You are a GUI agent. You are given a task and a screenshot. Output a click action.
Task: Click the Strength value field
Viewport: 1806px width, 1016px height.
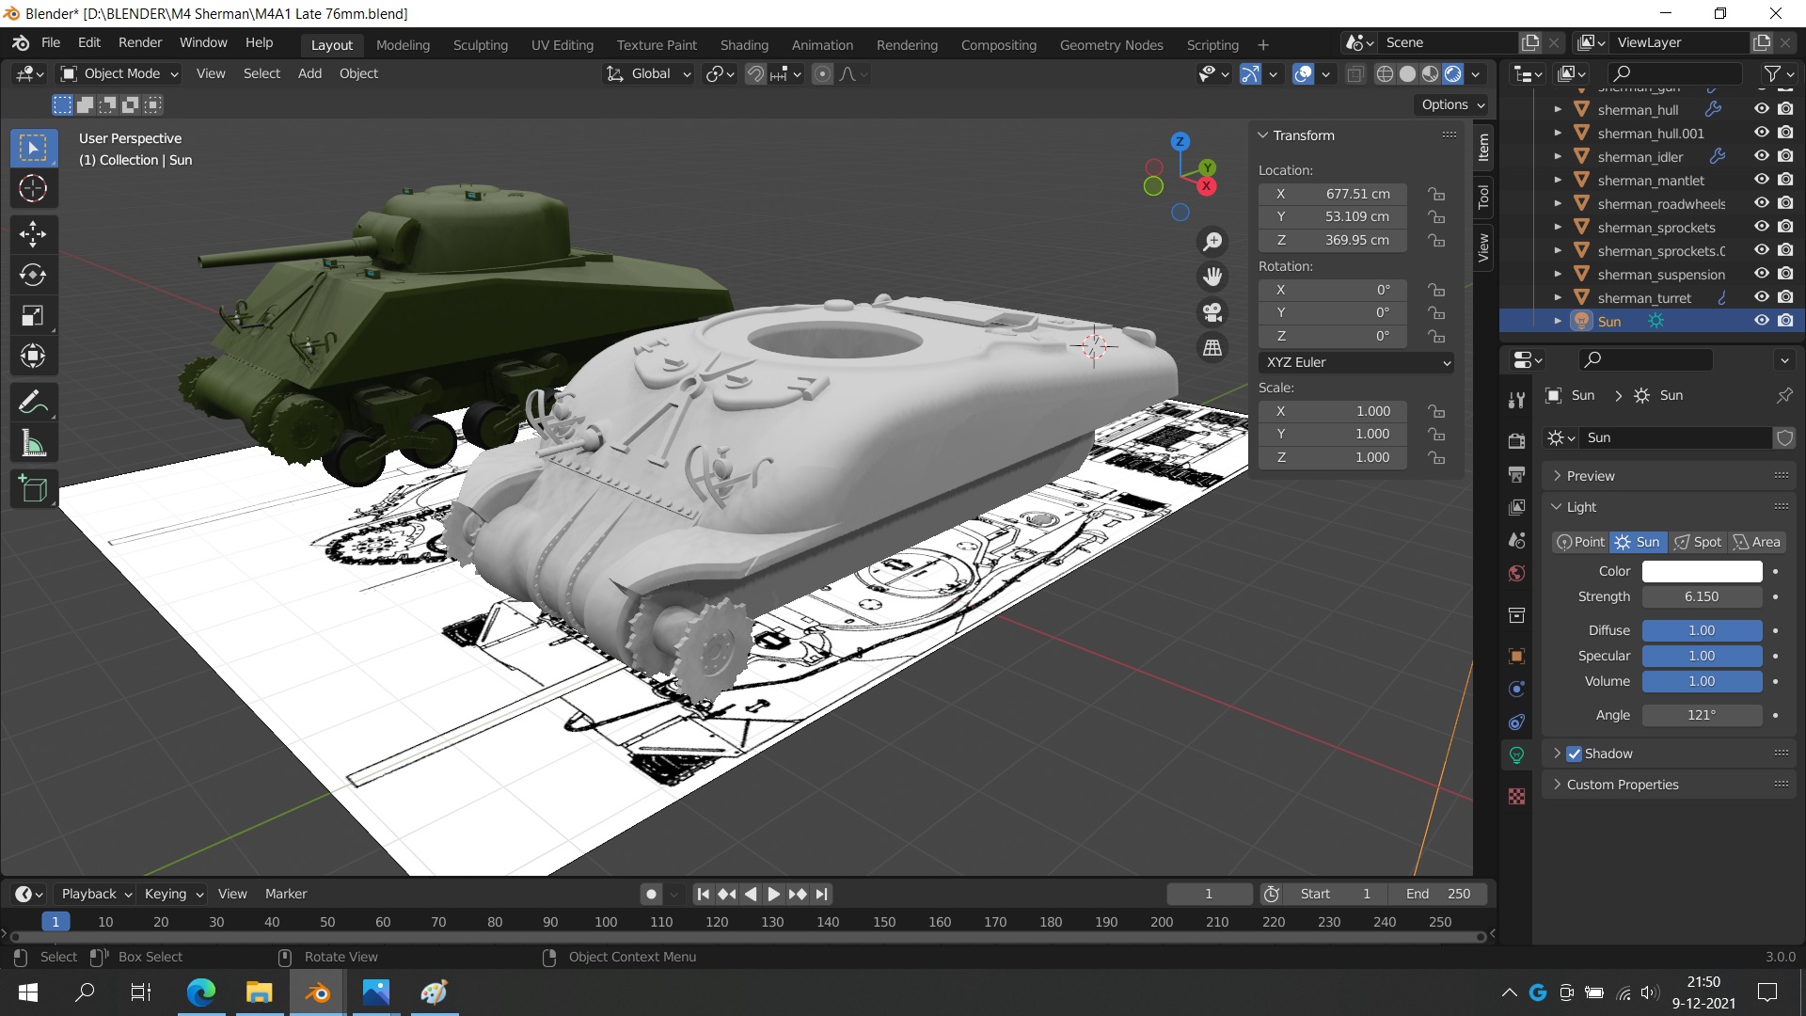(x=1701, y=596)
